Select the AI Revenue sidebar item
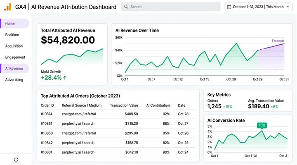The height and width of the screenshot is (165, 297). coord(14,68)
